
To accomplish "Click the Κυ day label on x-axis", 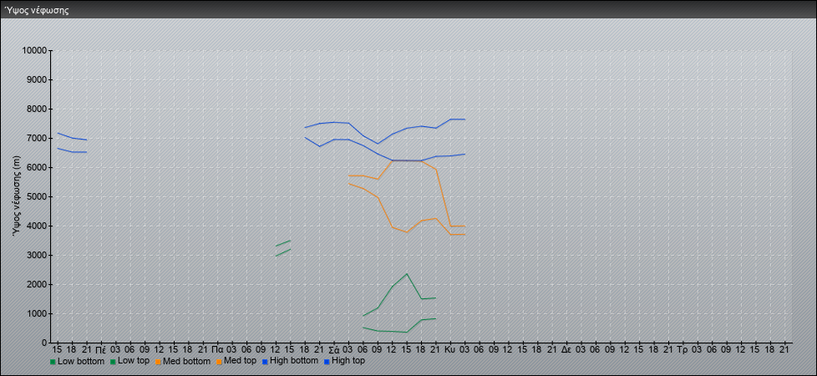I will click(x=451, y=350).
